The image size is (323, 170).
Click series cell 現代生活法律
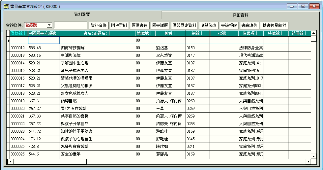tap(251, 55)
